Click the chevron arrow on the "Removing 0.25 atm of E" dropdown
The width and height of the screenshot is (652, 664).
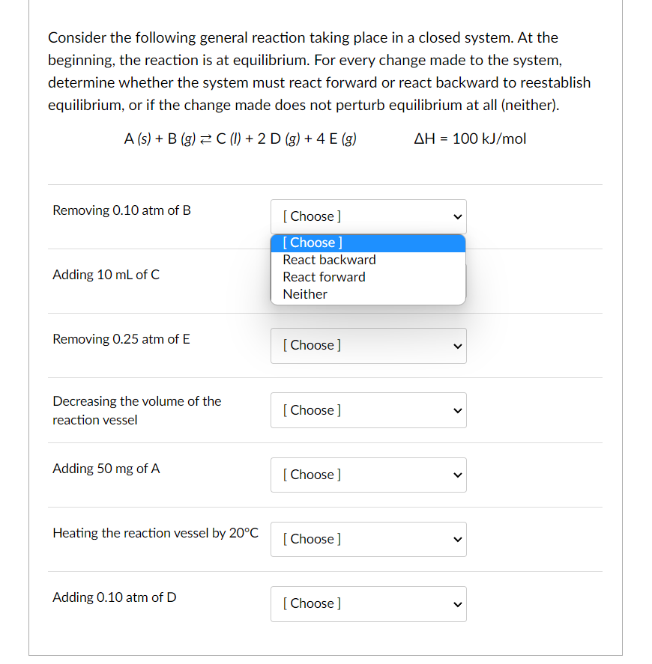pyautogui.click(x=456, y=346)
